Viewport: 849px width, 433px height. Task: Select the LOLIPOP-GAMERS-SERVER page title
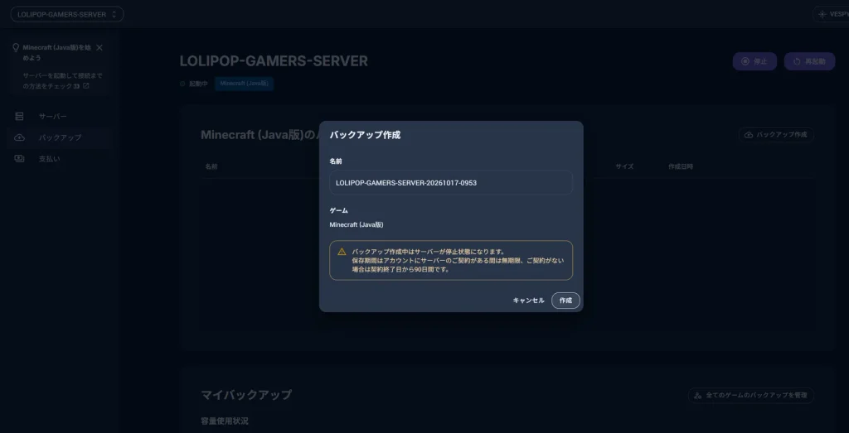point(274,61)
